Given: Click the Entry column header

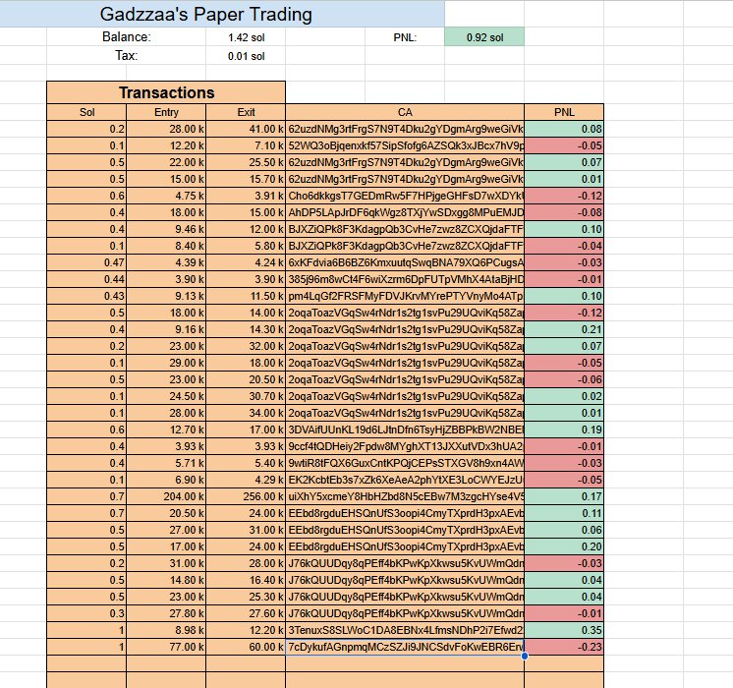Looking at the screenshot, I should click(x=166, y=112).
